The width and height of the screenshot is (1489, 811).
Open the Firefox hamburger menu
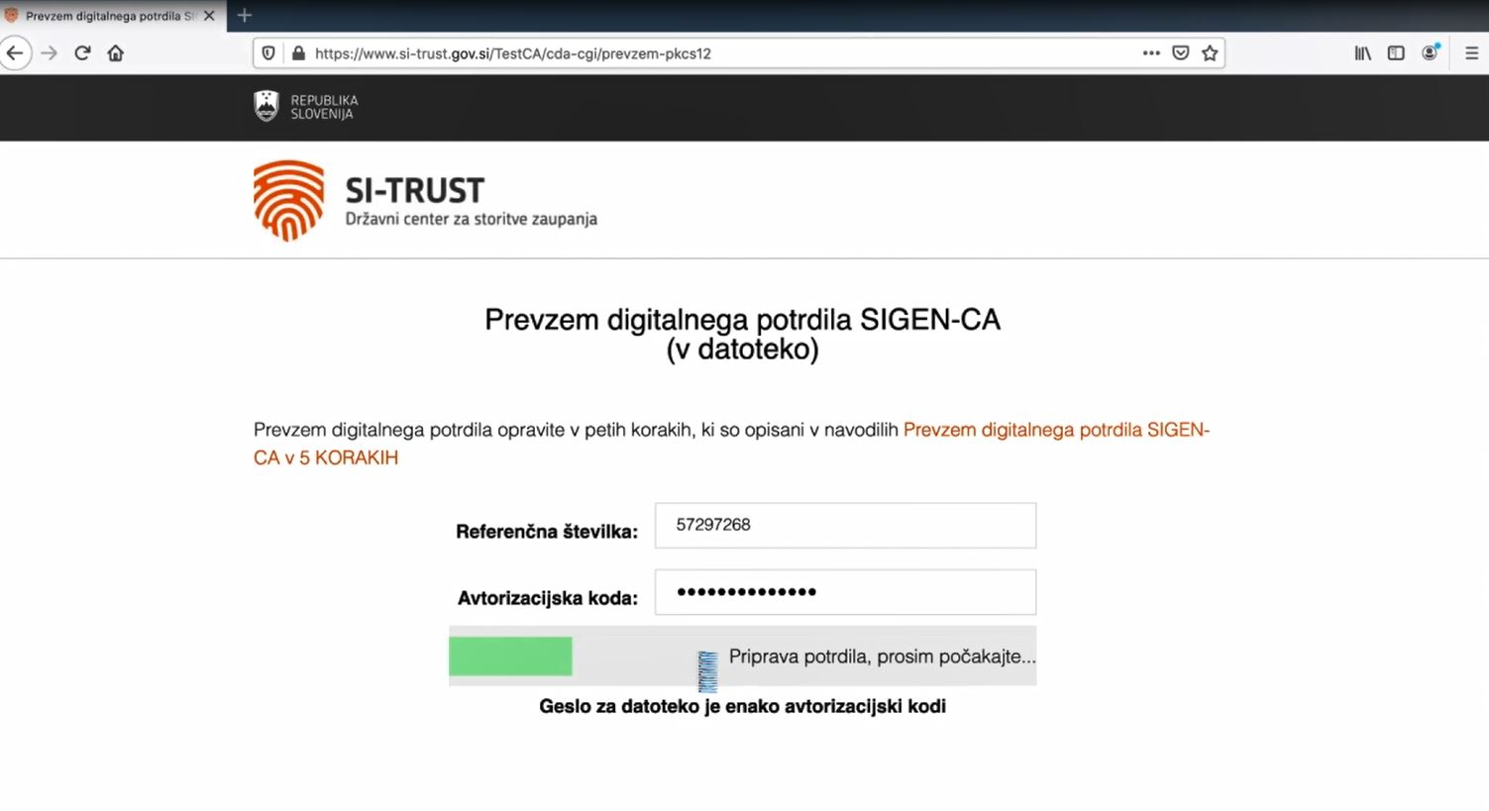click(1471, 53)
